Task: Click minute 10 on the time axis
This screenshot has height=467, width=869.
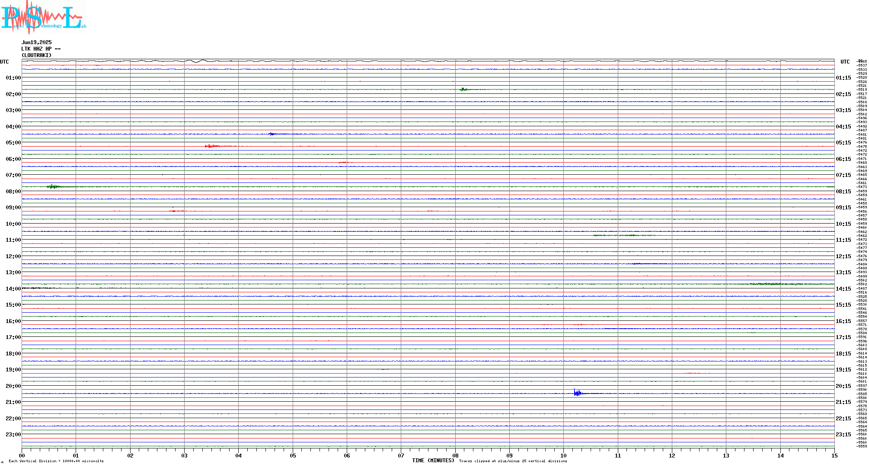Action: click(563, 455)
